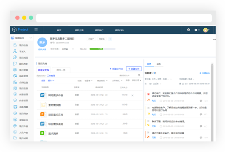Open the 修改时间 filter dropdown
Screen dimensions: 225x152
pos(102,81)
